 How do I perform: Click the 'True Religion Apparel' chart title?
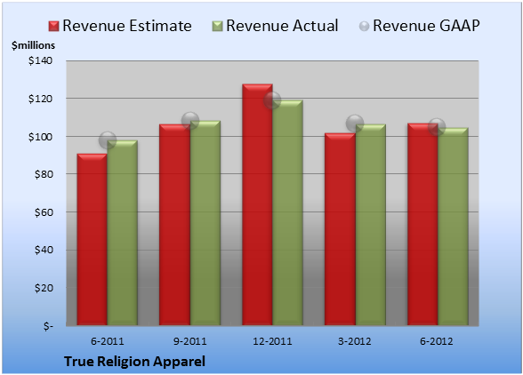134,362
